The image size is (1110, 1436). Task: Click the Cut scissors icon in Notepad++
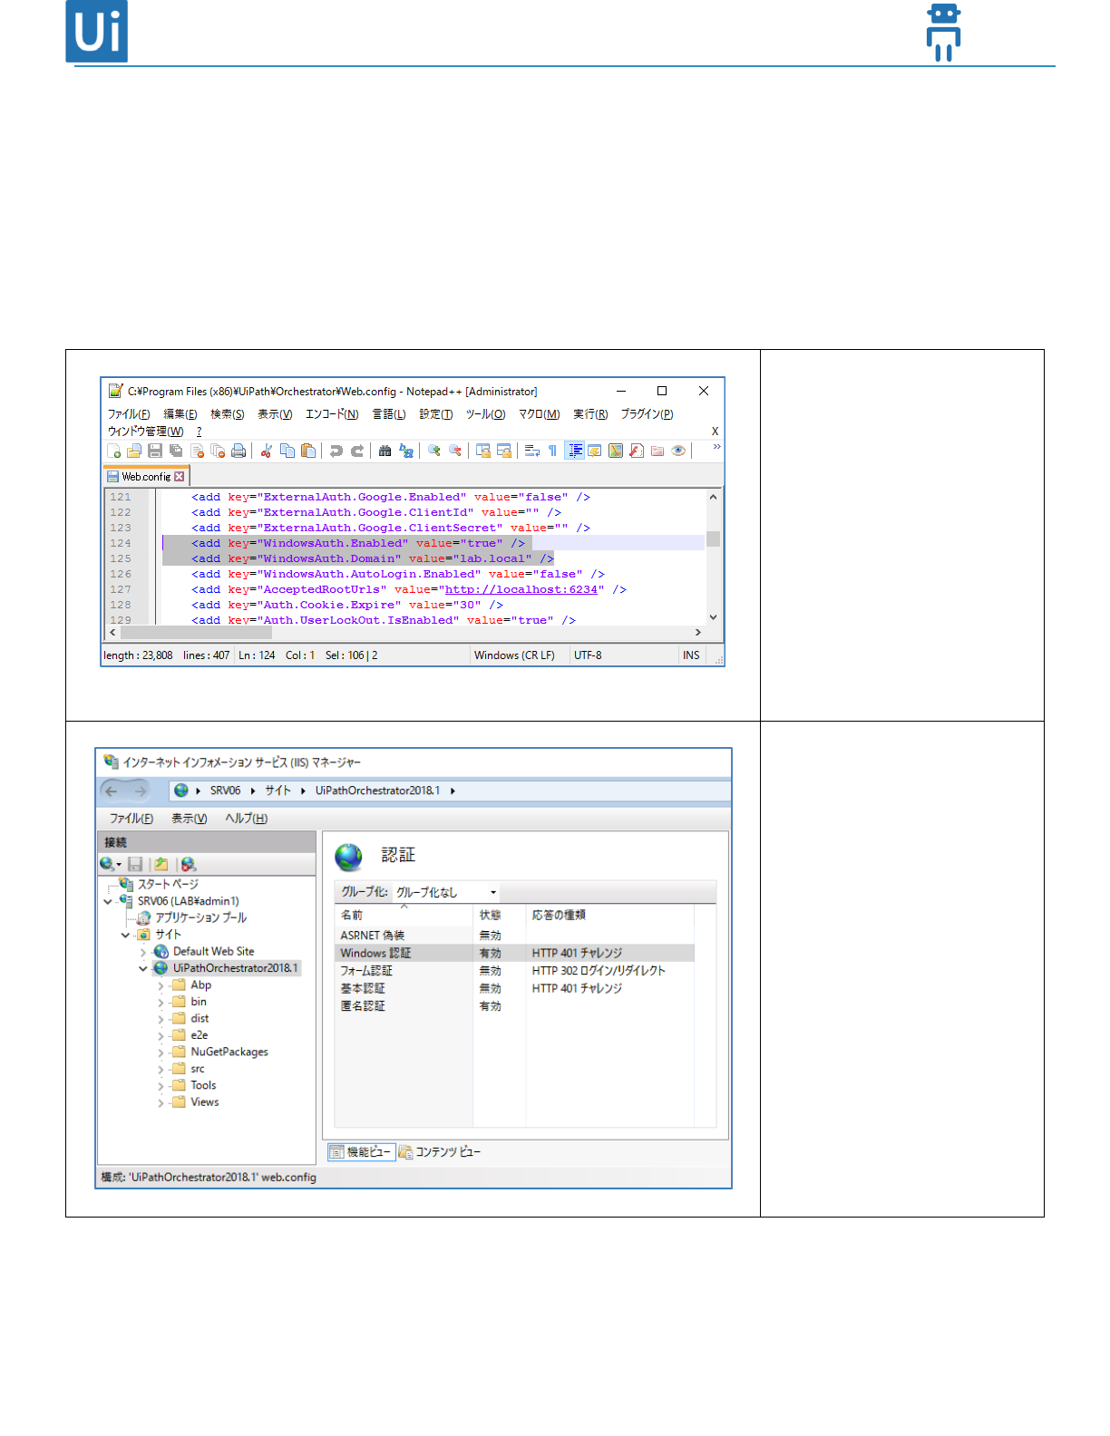tap(267, 451)
